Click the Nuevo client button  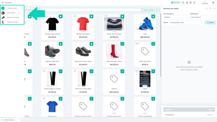coord(210,22)
